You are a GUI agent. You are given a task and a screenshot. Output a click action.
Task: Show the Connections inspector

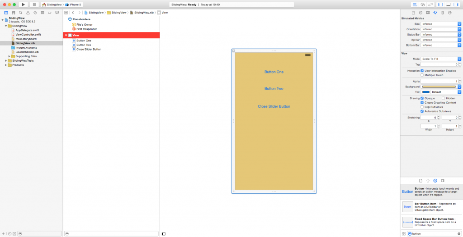pyautogui.click(x=450, y=13)
